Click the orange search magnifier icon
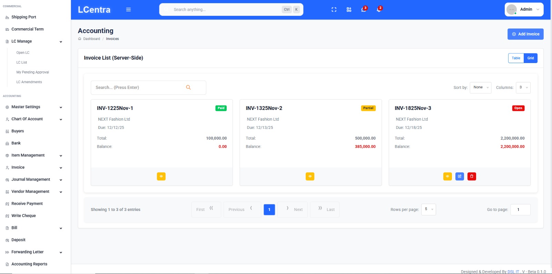This screenshot has height=274, width=552. point(188,88)
